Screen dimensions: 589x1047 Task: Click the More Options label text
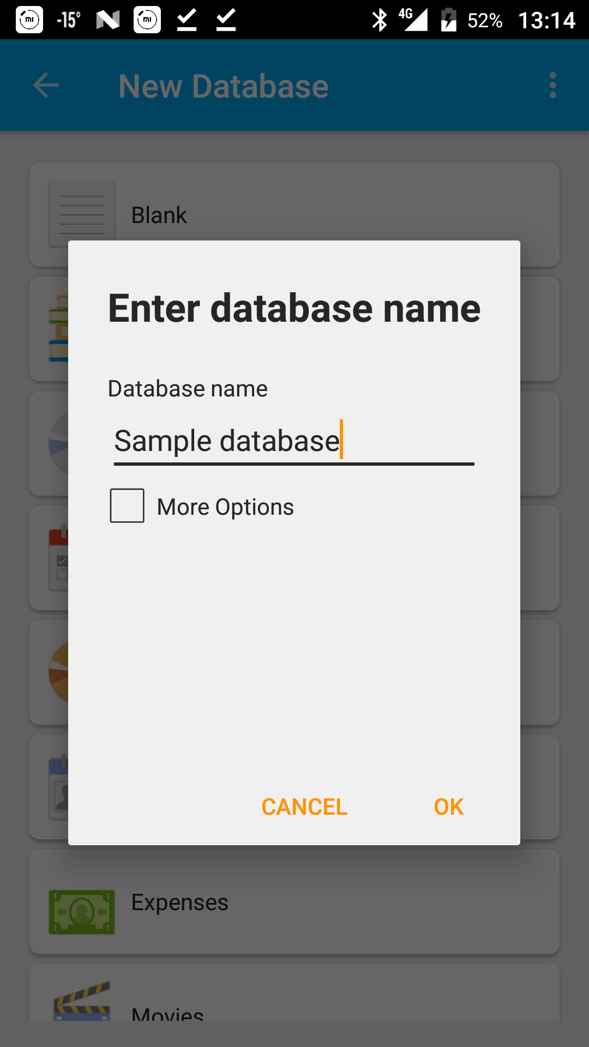tap(225, 507)
